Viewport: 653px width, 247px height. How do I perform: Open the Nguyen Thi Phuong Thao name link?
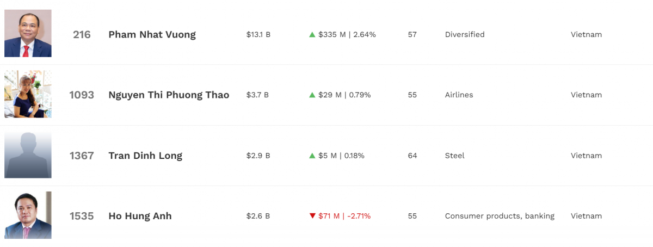click(x=169, y=95)
